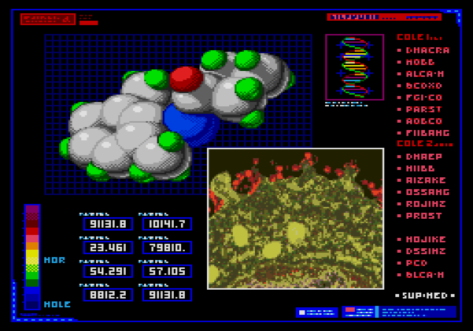
Task: Expand the COLE 1 section header
Action: click(x=419, y=37)
